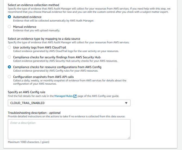The width and height of the screenshot is (182, 150).
Task: Click the CLOUD_TRAIL_ENABLED selected value text
Action: pyautogui.click(x=27, y=103)
